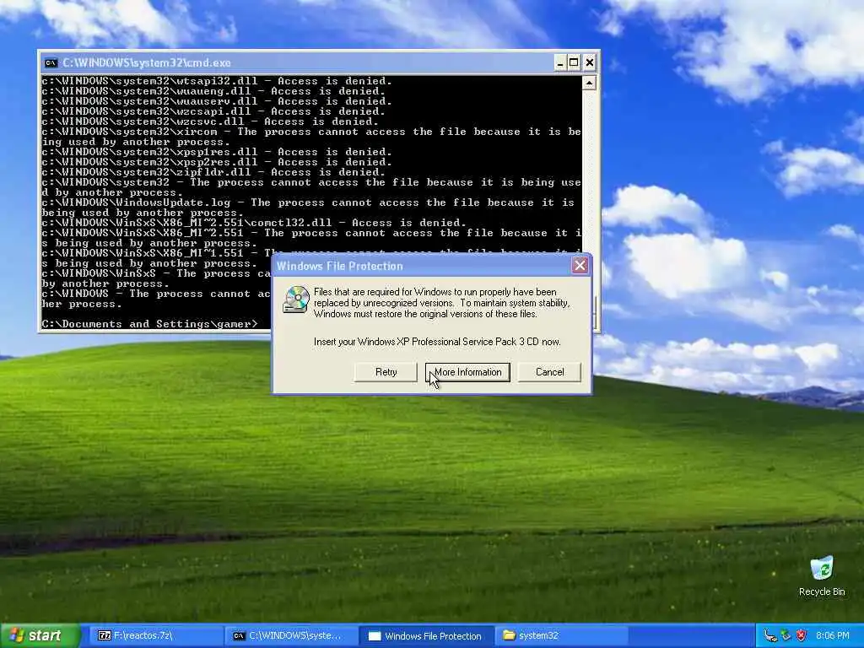Click the red security shield tray icon
The width and height of the screenshot is (864, 648).
[802, 636]
